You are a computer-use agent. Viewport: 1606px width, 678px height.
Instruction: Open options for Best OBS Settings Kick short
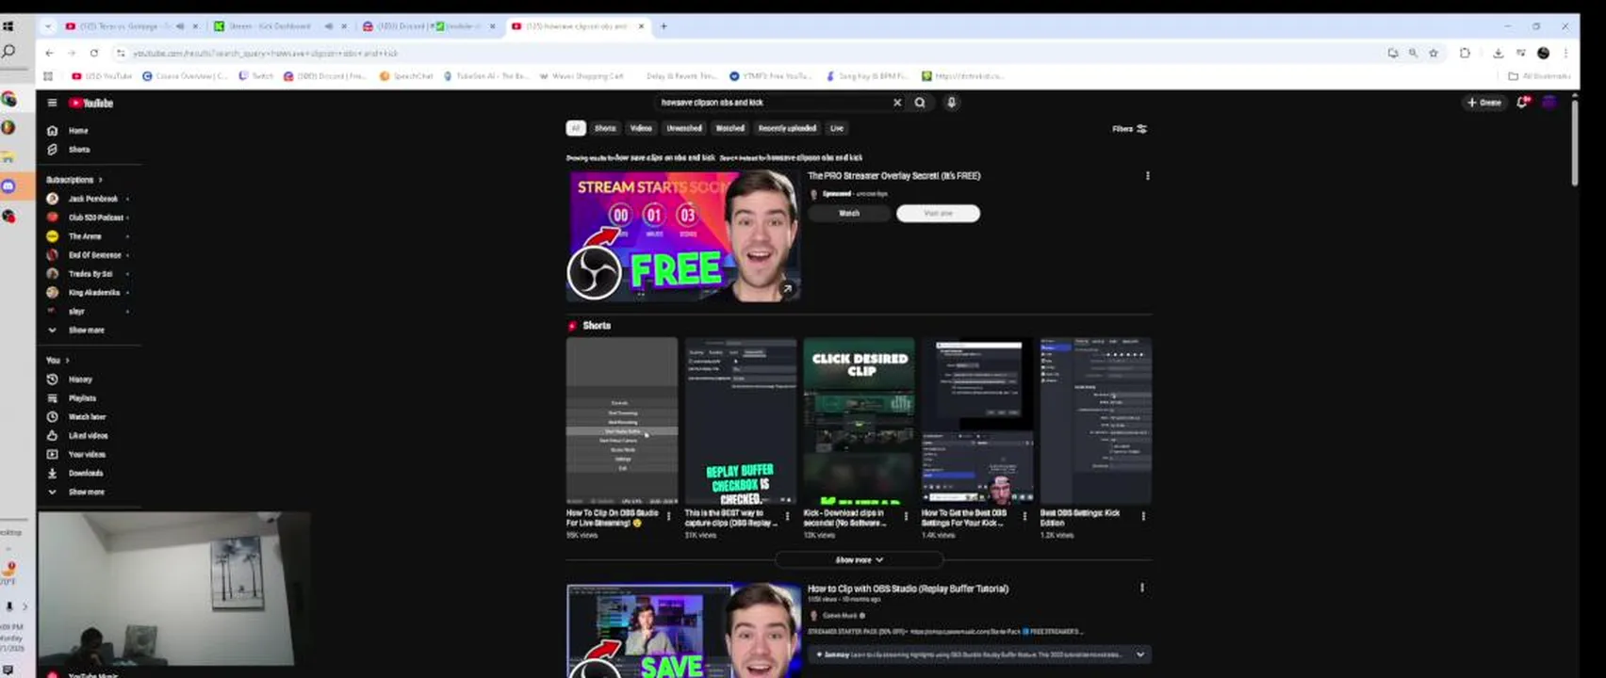coord(1143,516)
